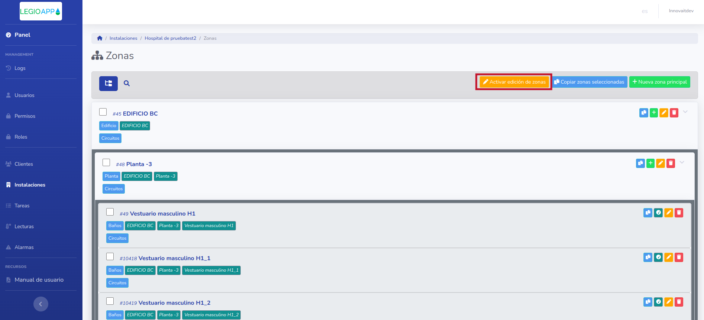
Task: Tick the #10418 Vestuario masculino H1_1 checkbox
Action: 110,256
